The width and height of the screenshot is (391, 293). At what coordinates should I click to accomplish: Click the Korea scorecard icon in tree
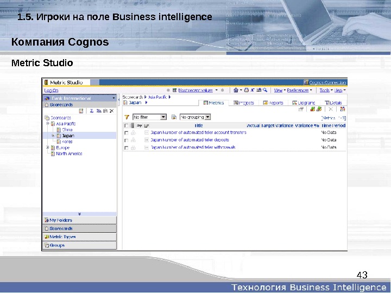(59, 142)
